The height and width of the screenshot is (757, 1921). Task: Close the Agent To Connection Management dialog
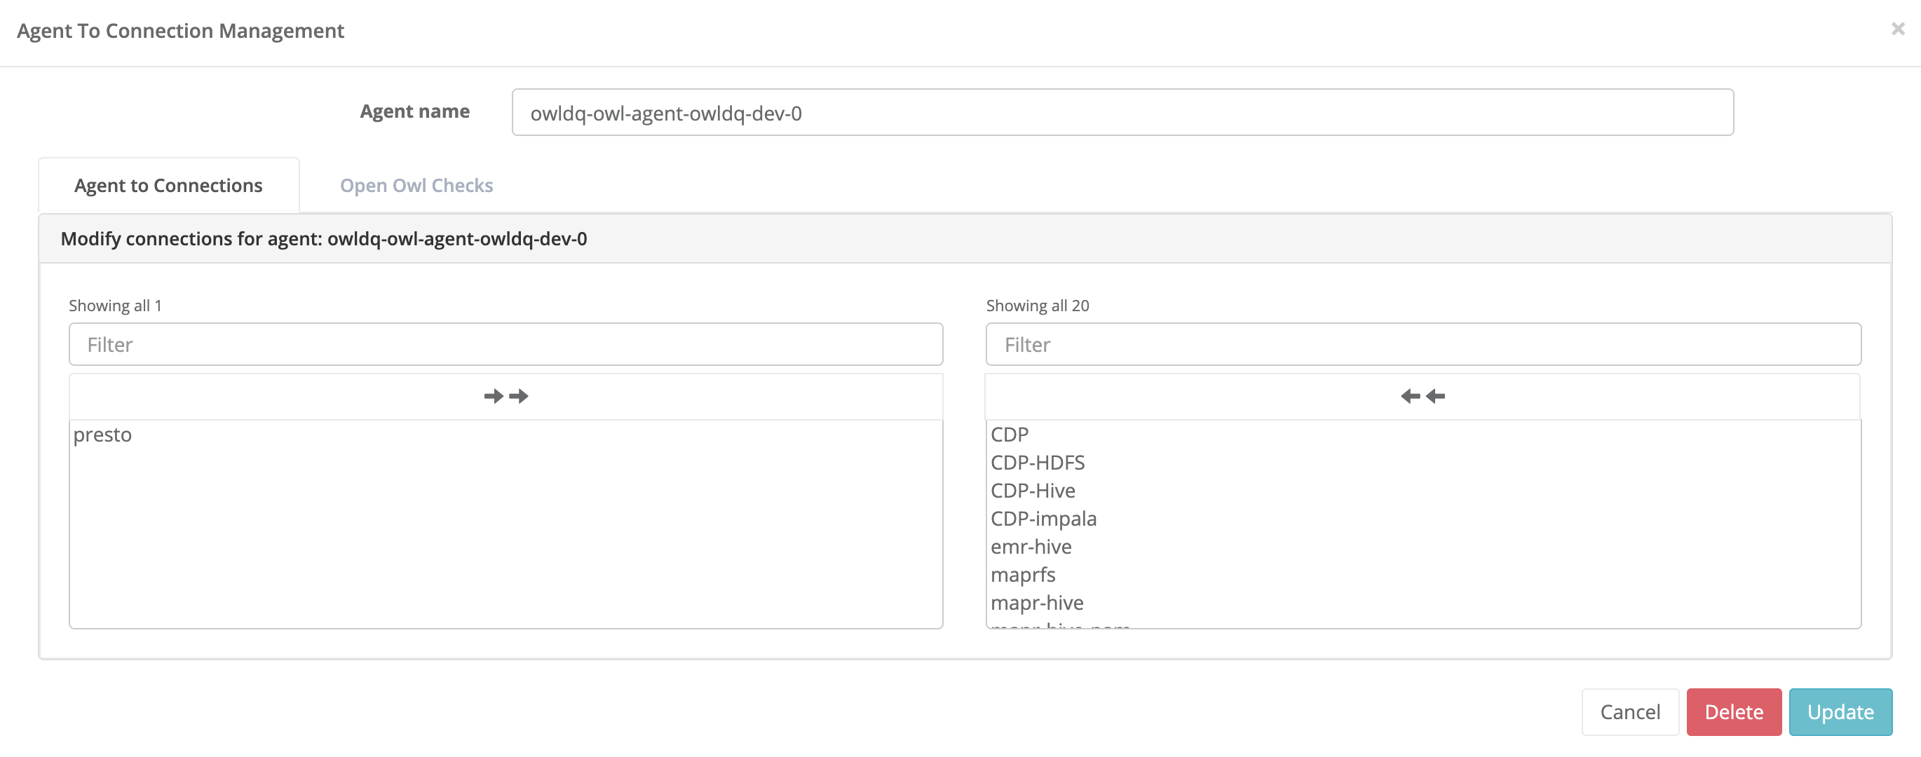tap(1897, 28)
